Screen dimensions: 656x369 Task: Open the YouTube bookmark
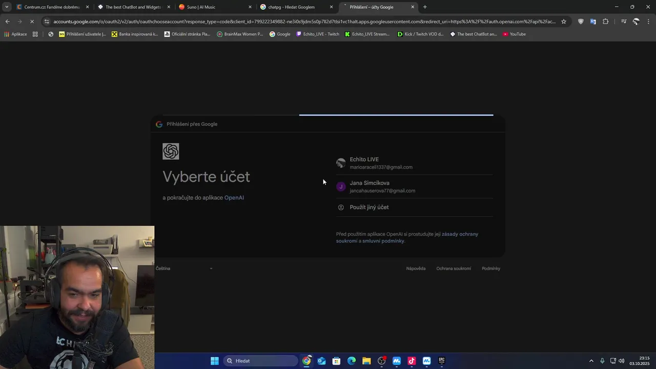(514, 34)
